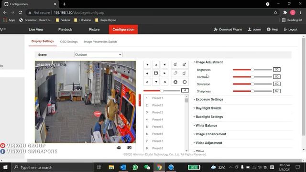Select the Display Settings tab
306x172 pixels.
pos(43,42)
